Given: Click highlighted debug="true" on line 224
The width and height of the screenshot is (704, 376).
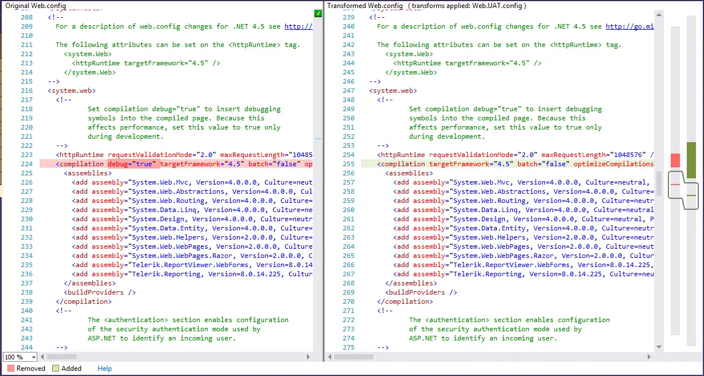Looking at the screenshot, I should pos(132,164).
